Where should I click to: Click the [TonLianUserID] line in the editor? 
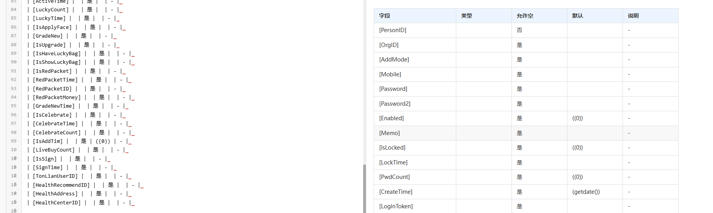(79, 176)
